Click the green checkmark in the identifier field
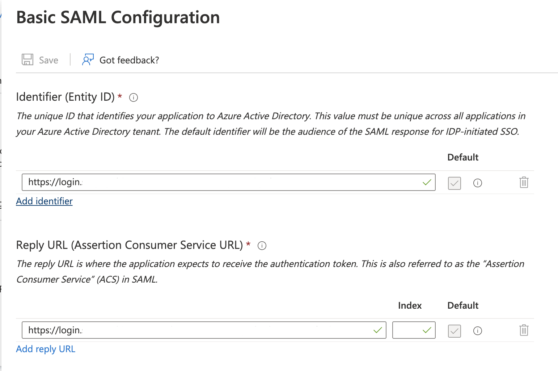 coord(427,182)
